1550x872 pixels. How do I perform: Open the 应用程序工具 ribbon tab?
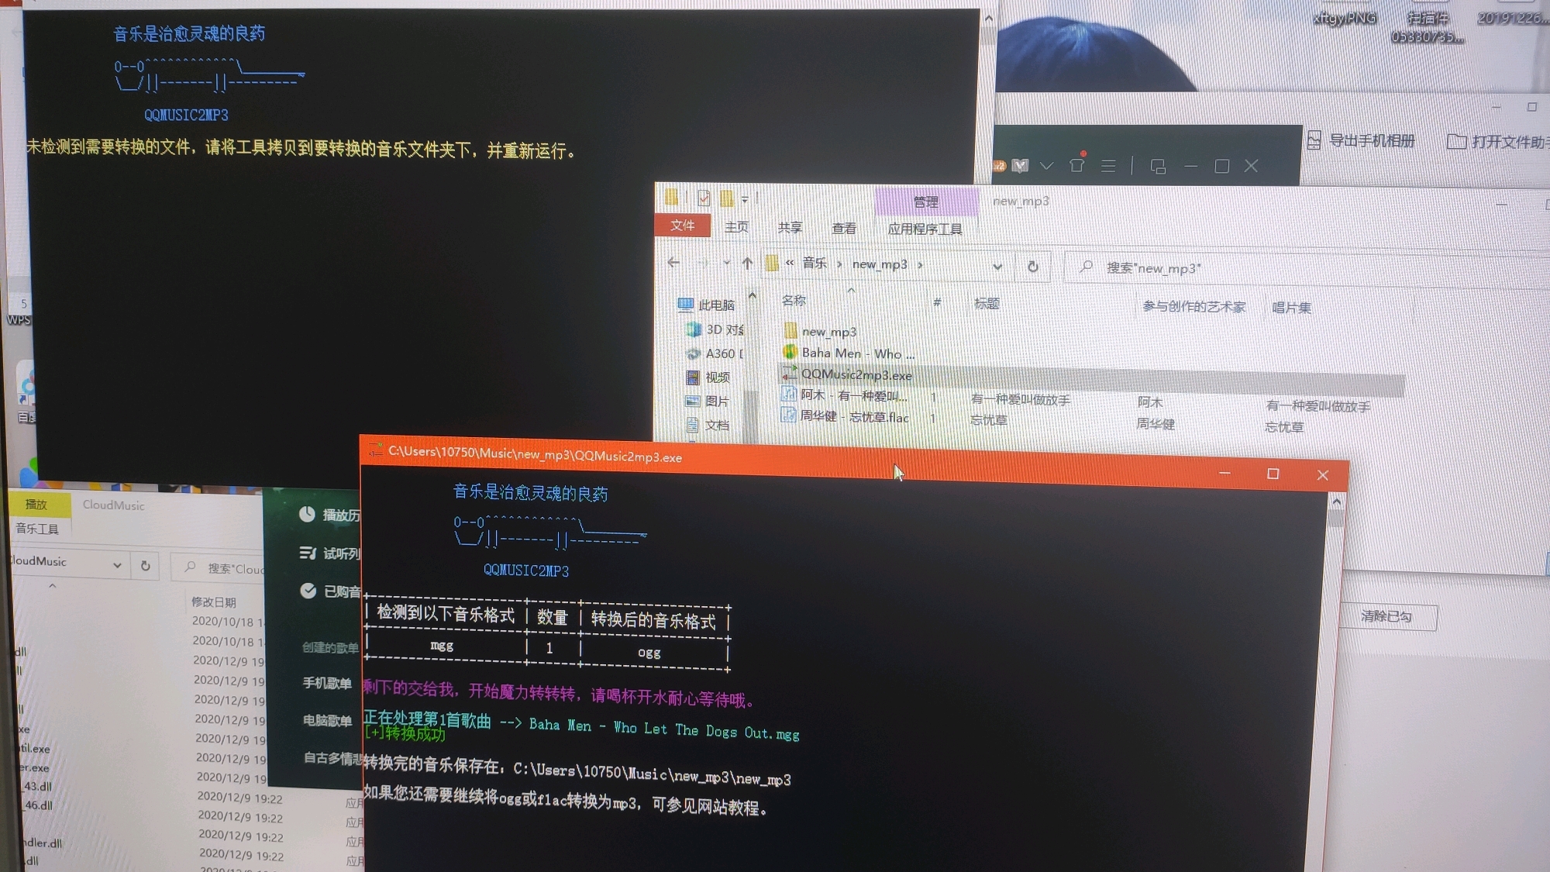click(x=925, y=229)
